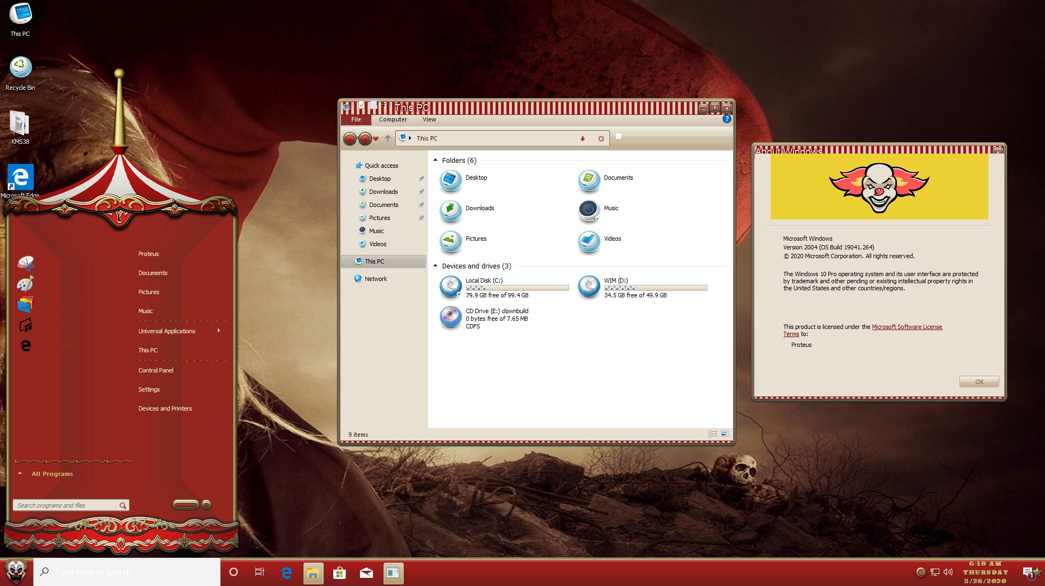The width and height of the screenshot is (1045, 586).
Task: Click address bar breadcrumb arrow
Action: (x=410, y=138)
